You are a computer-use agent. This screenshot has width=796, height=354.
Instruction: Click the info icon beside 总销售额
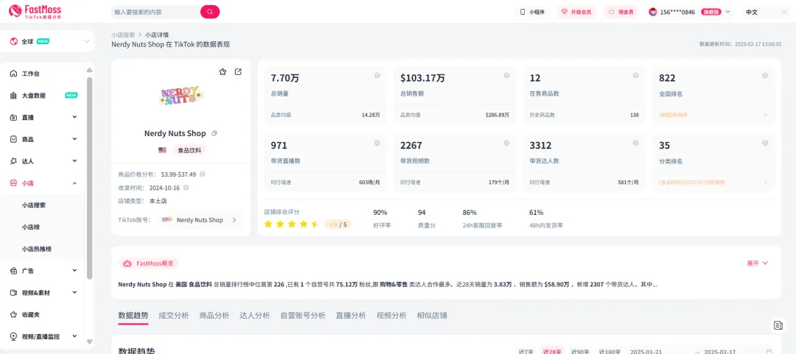[x=506, y=76]
